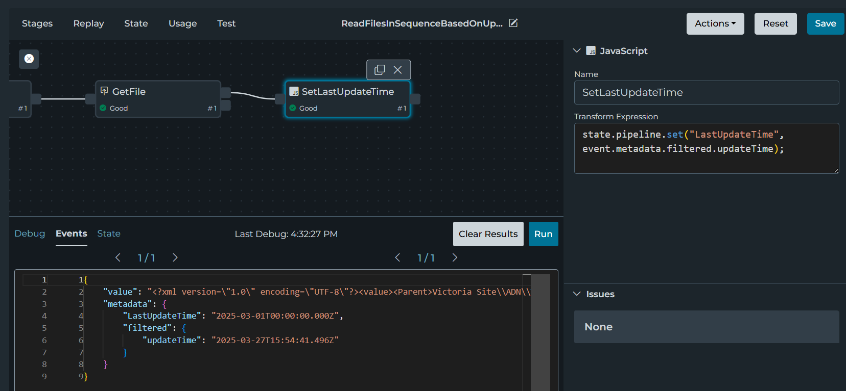Click the circled X icon on canvas

tap(29, 59)
